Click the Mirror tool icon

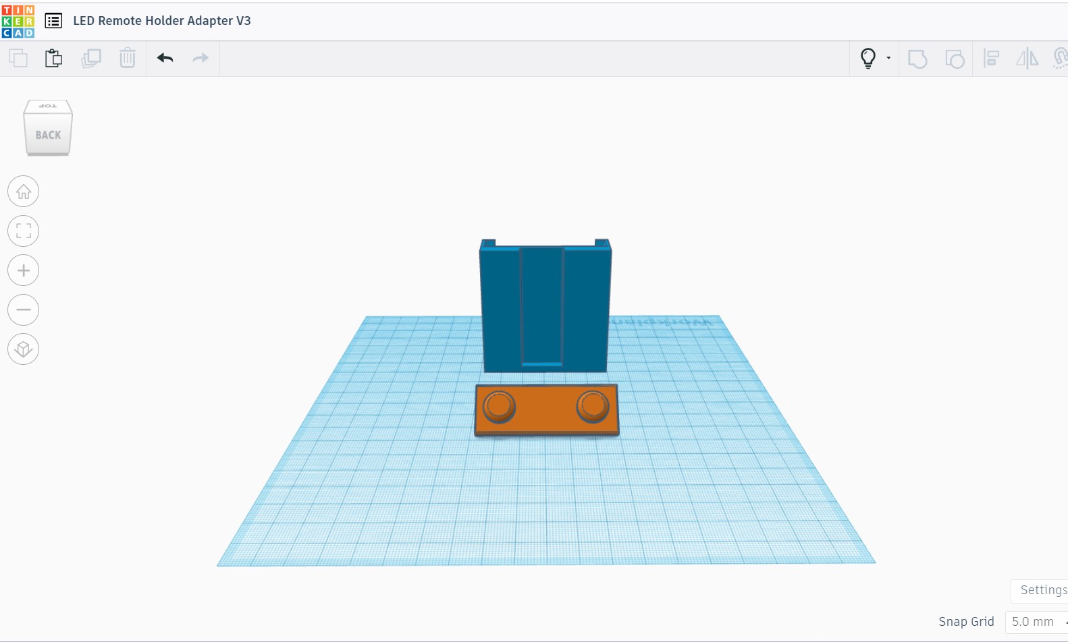[1027, 59]
